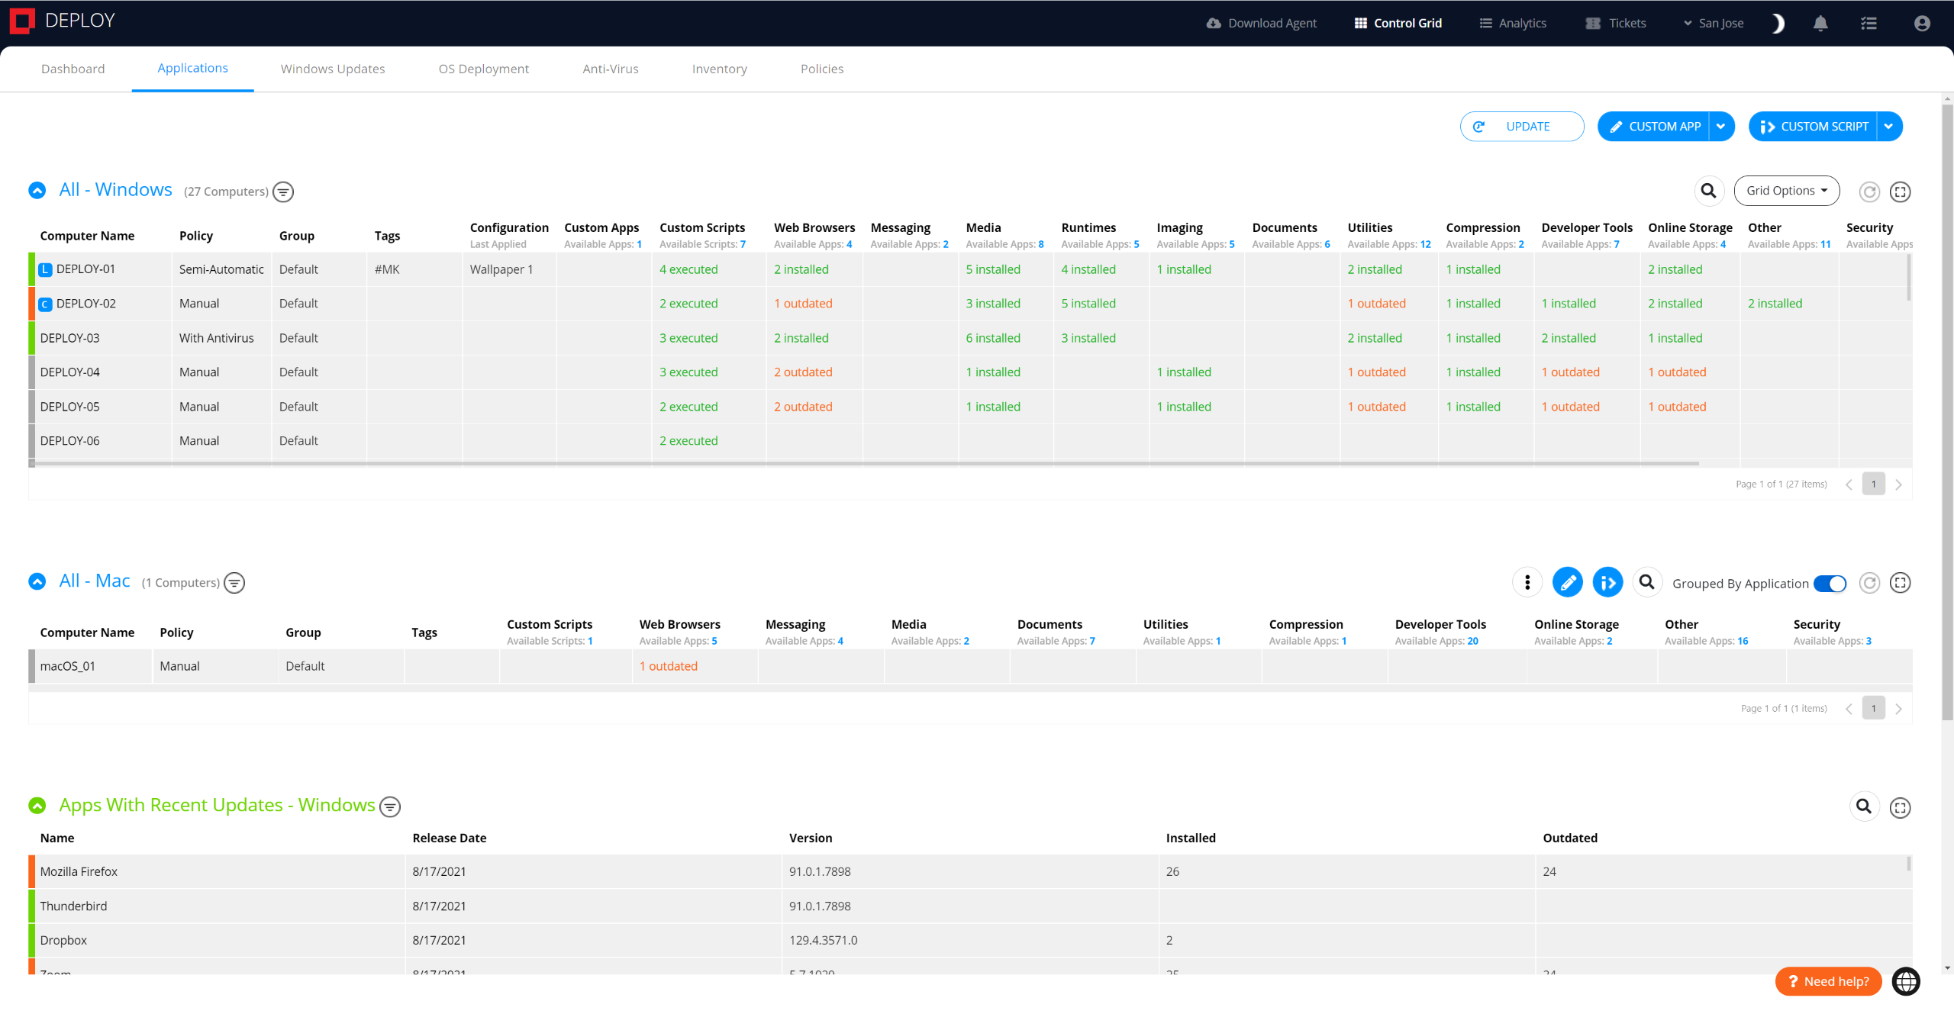The image size is (1954, 1014).
Task: Click the UPDATE button
Action: pos(1522,126)
